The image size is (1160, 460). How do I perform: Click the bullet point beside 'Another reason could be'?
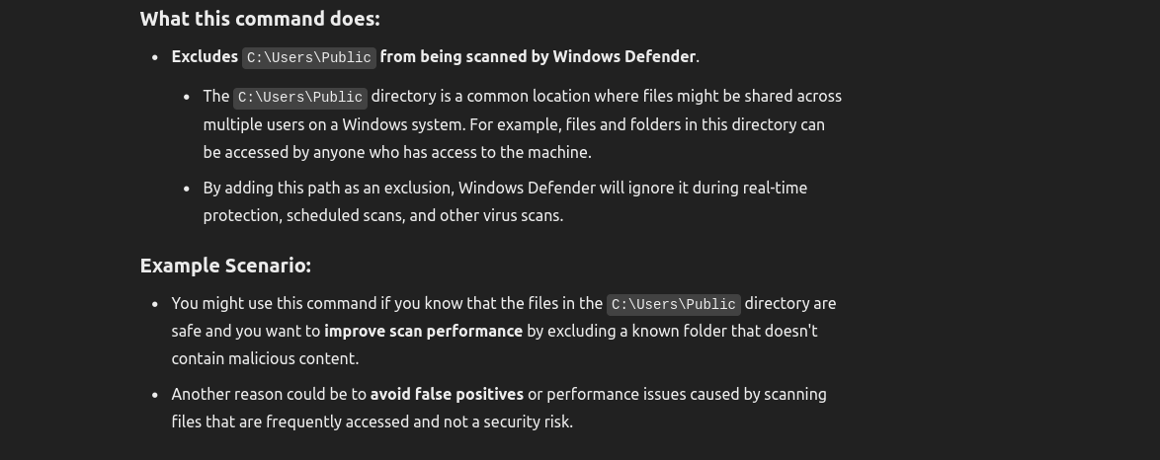pos(154,395)
